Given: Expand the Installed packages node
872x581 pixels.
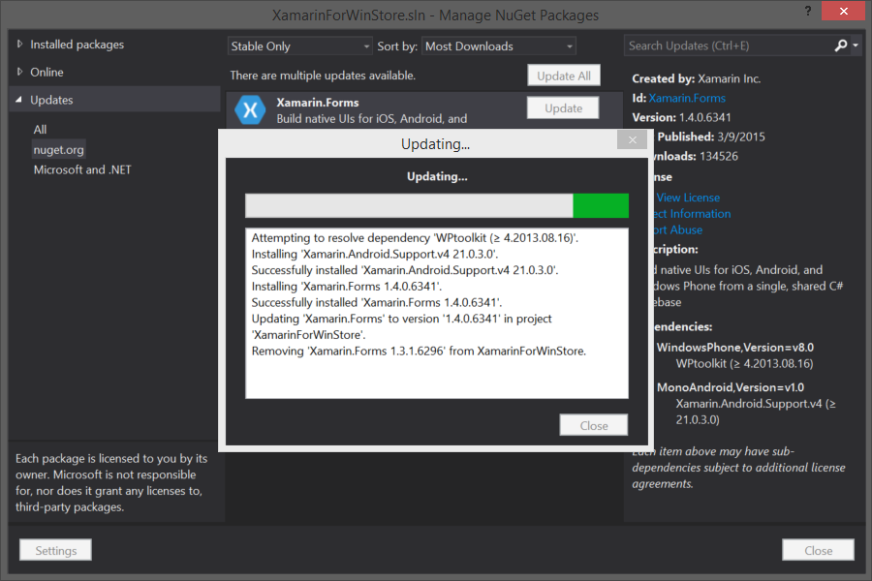Looking at the screenshot, I should (x=20, y=44).
